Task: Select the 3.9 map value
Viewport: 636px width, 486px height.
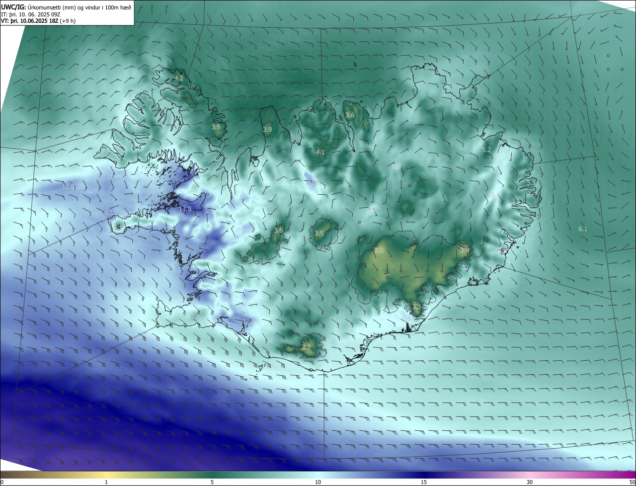Action: pos(267,130)
